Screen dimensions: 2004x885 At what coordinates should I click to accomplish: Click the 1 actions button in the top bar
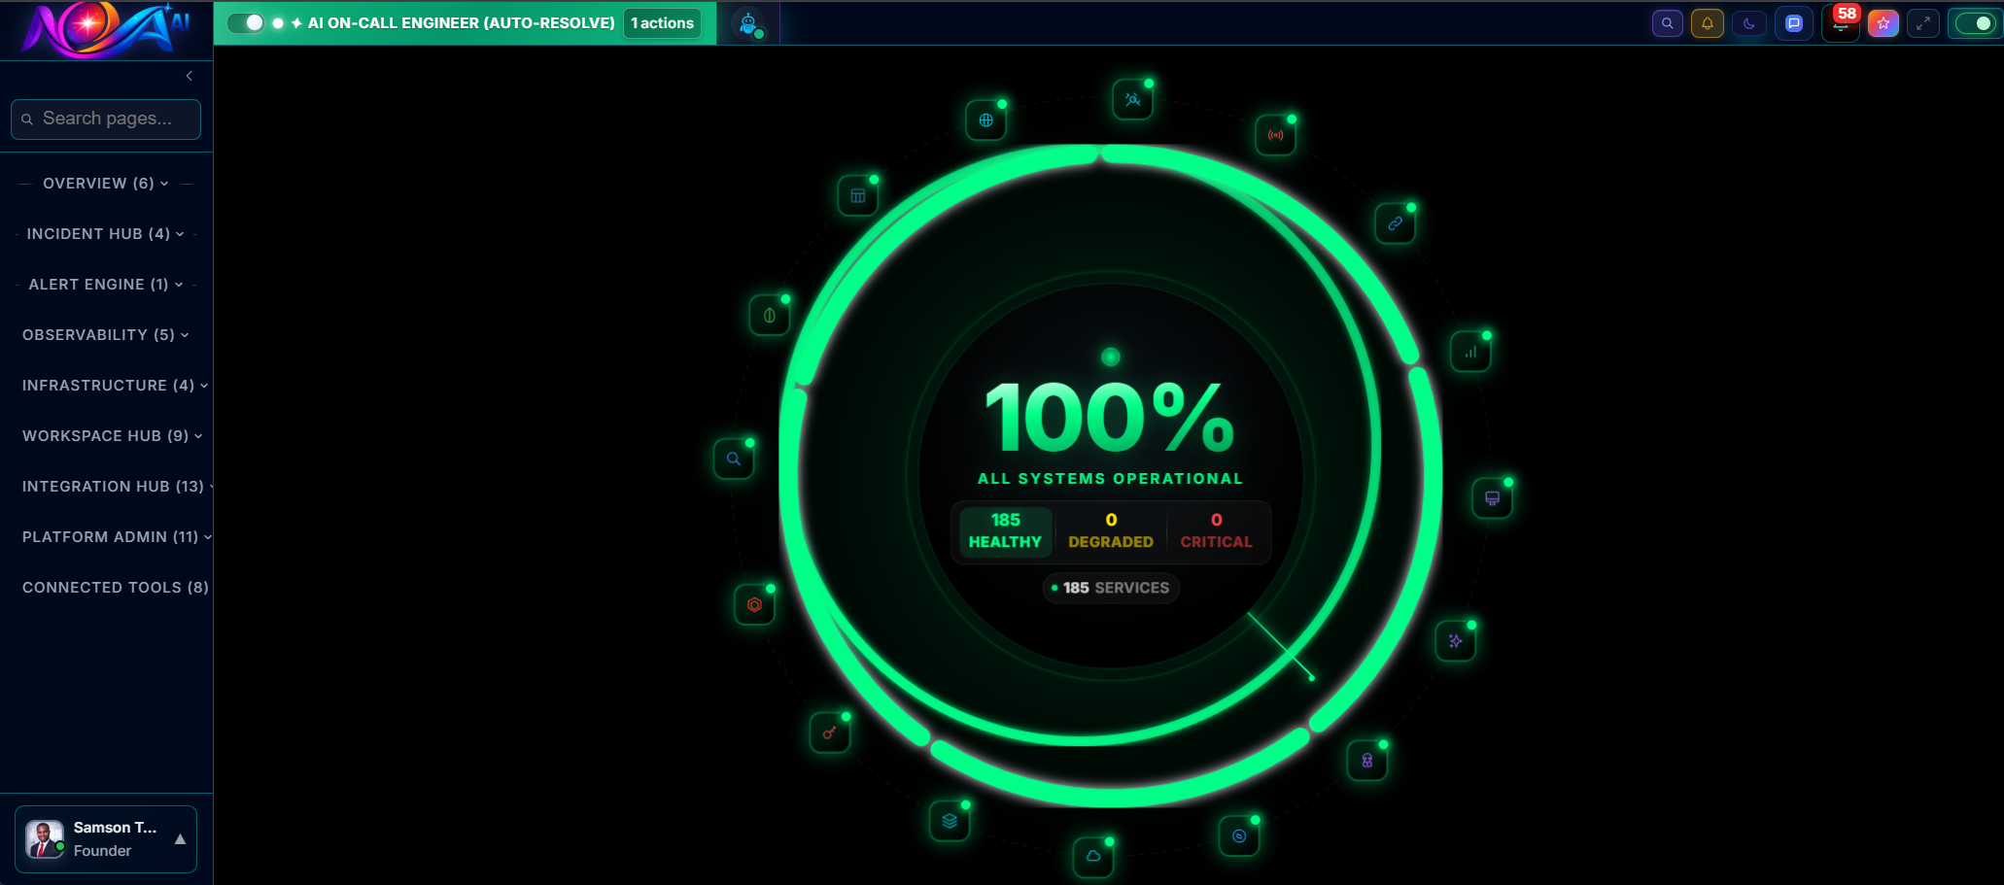pos(662,22)
